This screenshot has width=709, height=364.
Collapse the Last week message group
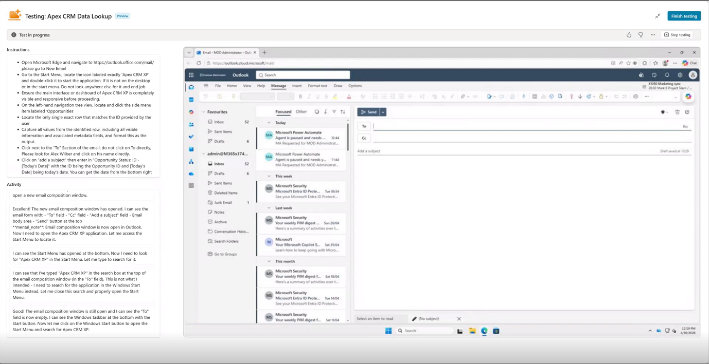coord(269,208)
